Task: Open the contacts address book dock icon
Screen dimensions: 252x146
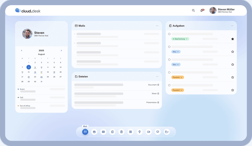Action: (104, 132)
